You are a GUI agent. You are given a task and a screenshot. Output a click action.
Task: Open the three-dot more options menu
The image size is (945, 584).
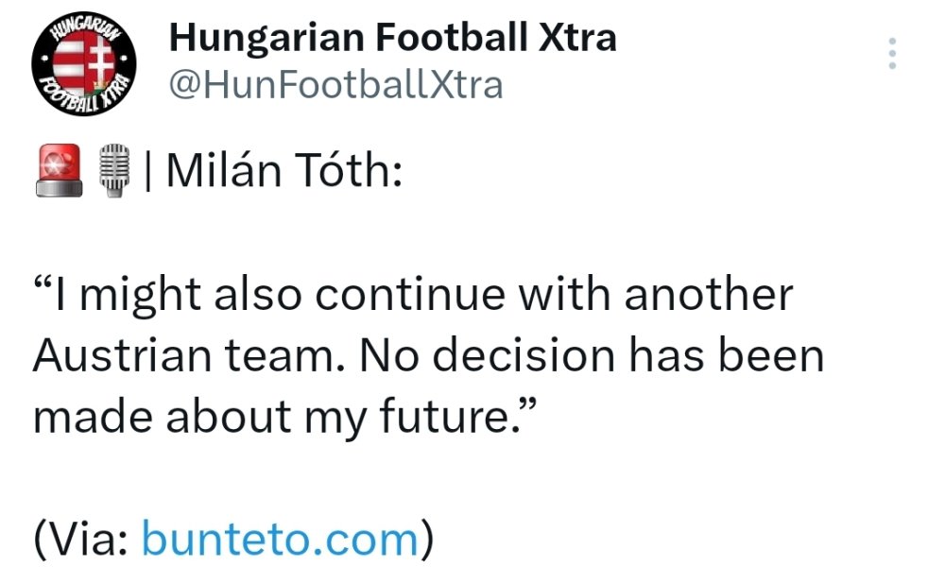point(891,55)
